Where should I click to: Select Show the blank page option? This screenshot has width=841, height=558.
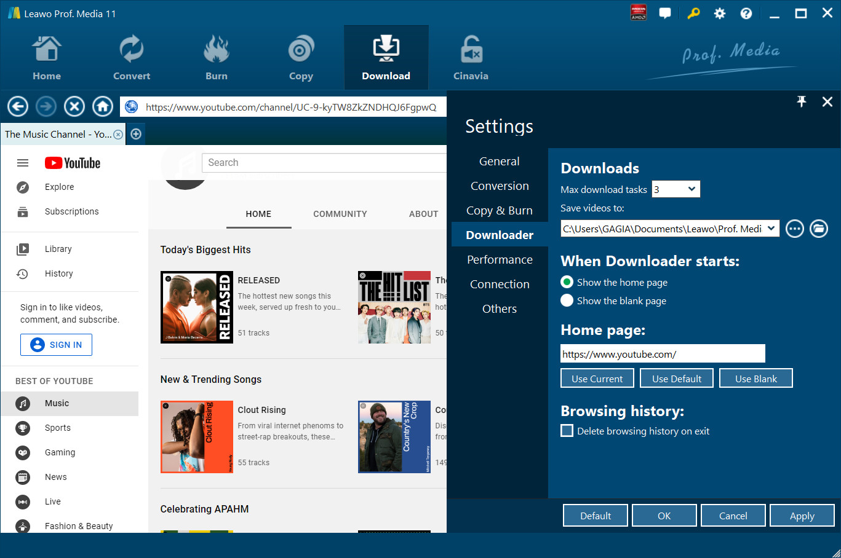pos(567,301)
